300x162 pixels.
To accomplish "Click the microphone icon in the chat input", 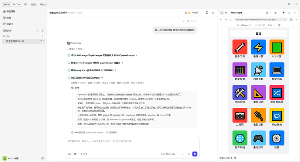I will [189, 154].
